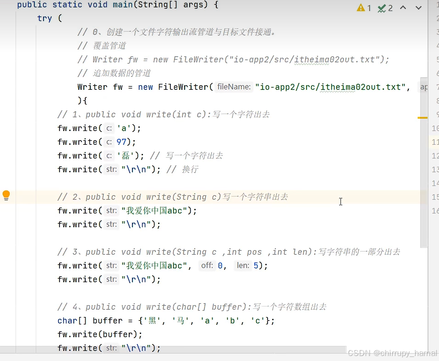
Task: Click the write(String c) comment line
Action: (172, 197)
